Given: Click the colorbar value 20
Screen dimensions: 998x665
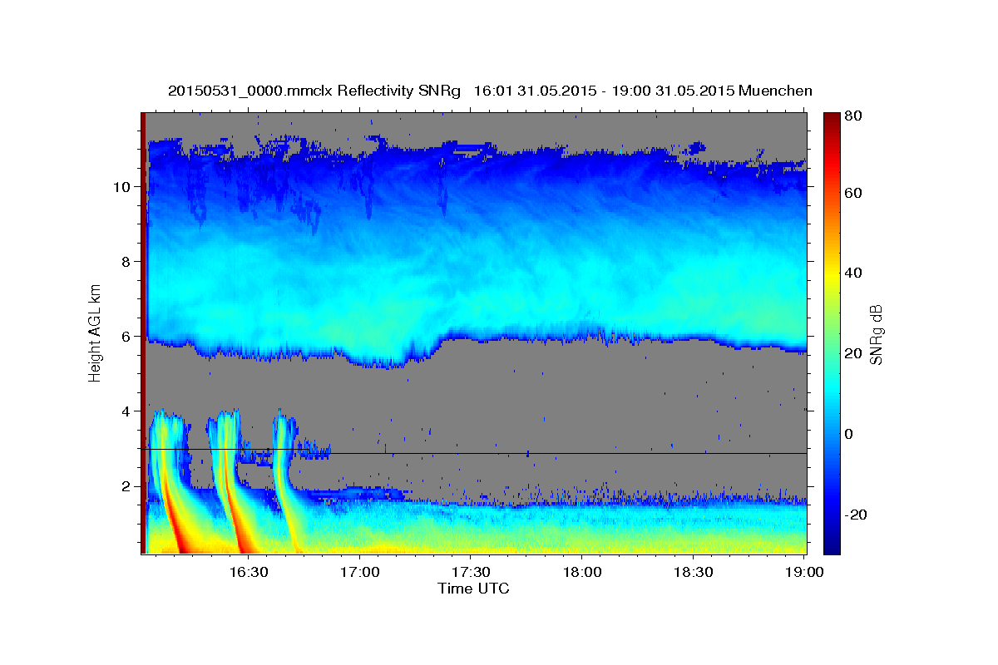Looking at the screenshot, I should point(852,354).
